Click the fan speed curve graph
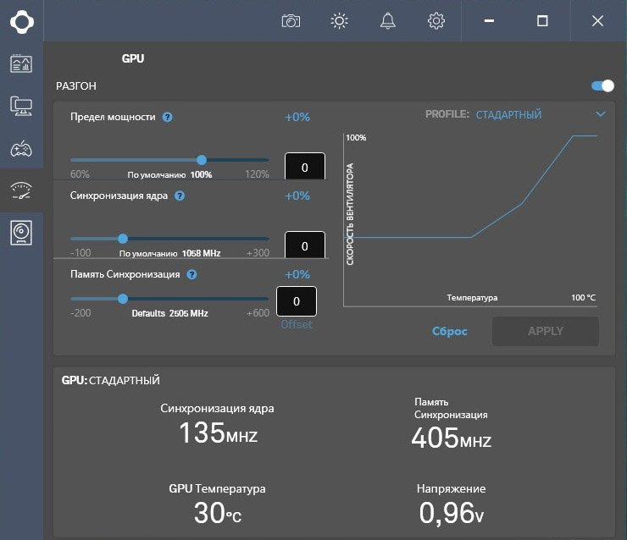627x540 pixels. click(x=470, y=220)
